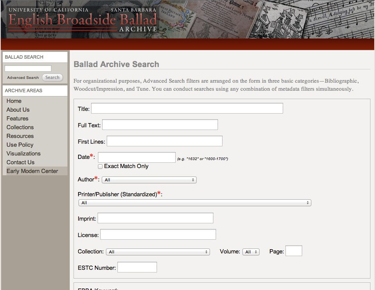Open the Early Modern Center link

pyautogui.click(x=32, y=171)
